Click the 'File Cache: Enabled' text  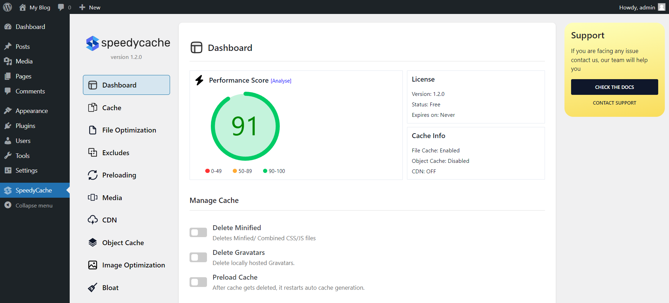[x=436, y=151]
